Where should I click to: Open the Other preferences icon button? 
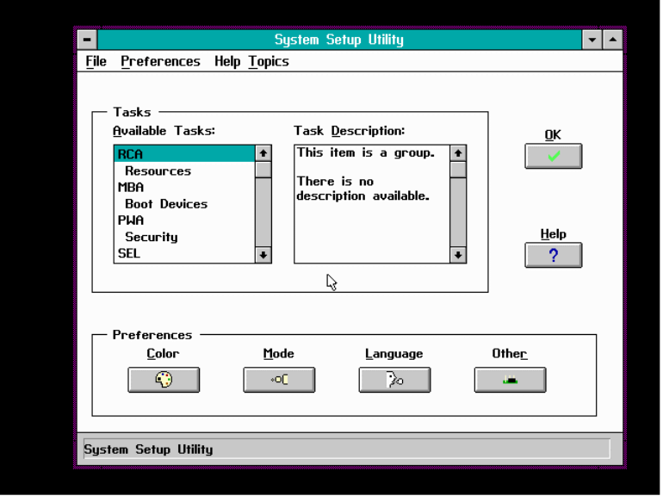pos(510,380)
